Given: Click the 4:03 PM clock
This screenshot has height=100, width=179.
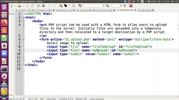Looking at the screenshot, I should click(166, 2).
